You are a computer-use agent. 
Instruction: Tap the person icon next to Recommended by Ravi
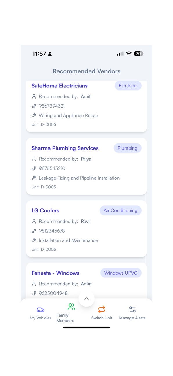pyautogui.click(x=34, y=222)
